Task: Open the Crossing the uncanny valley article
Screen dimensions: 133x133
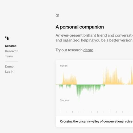Action: coord(96,121)
